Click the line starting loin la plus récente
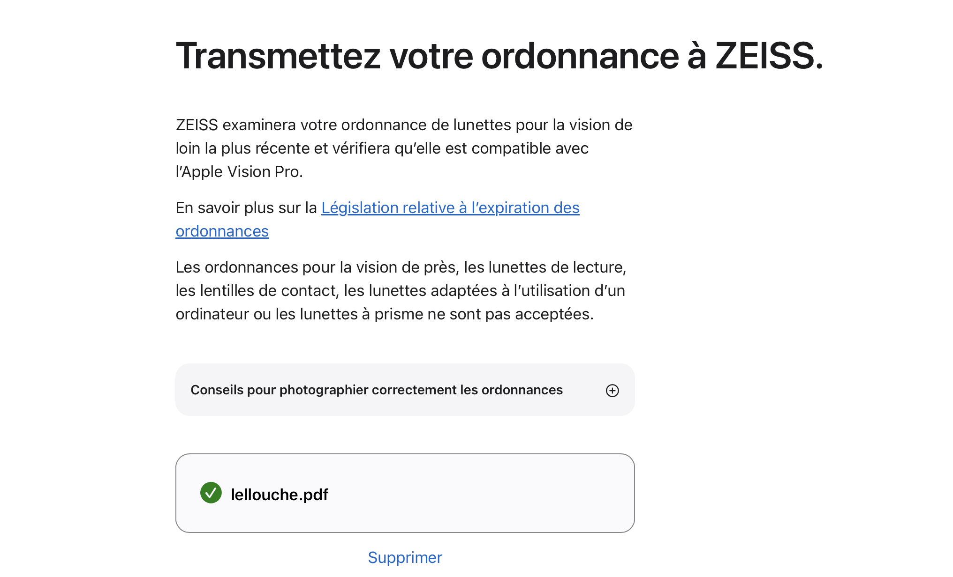 point(382,148)
